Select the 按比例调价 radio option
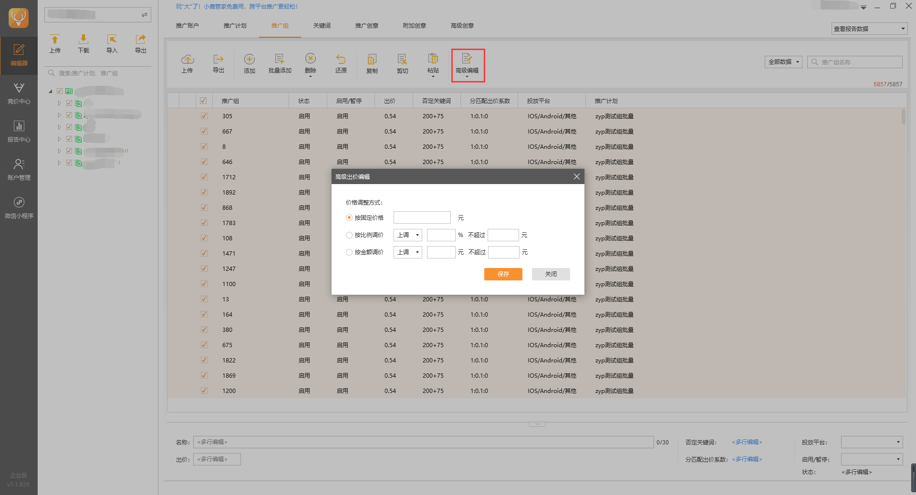 pos(349,235)
